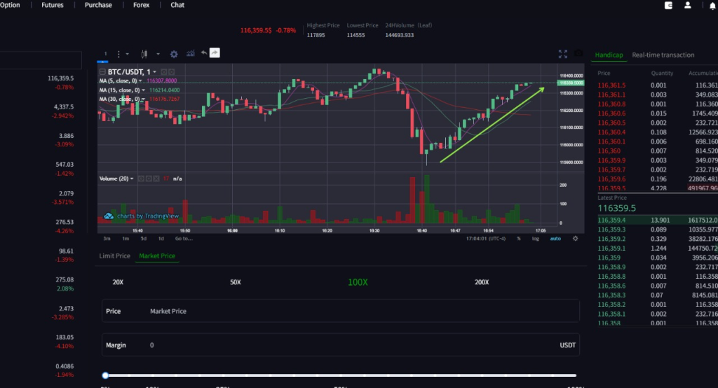Switch to the Limit Price tab
The width and height of the screenshot is (718, 388).
point(114,256)
